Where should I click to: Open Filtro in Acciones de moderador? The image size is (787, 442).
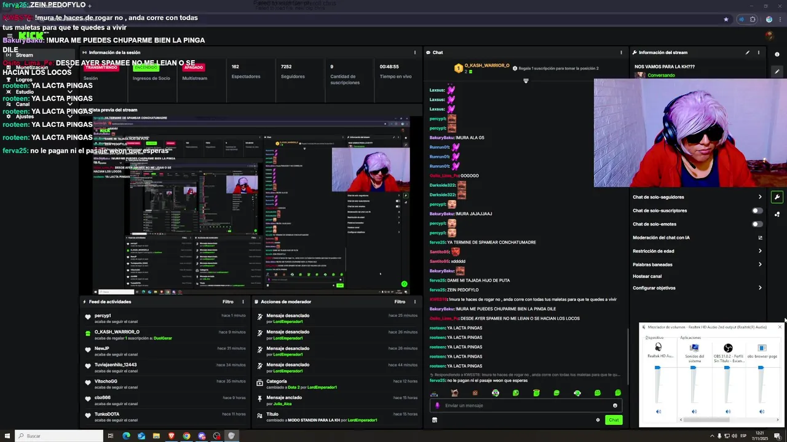400,301
